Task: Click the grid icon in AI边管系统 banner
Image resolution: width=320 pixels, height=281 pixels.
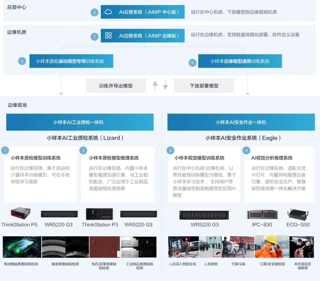Action: [108, 35]
